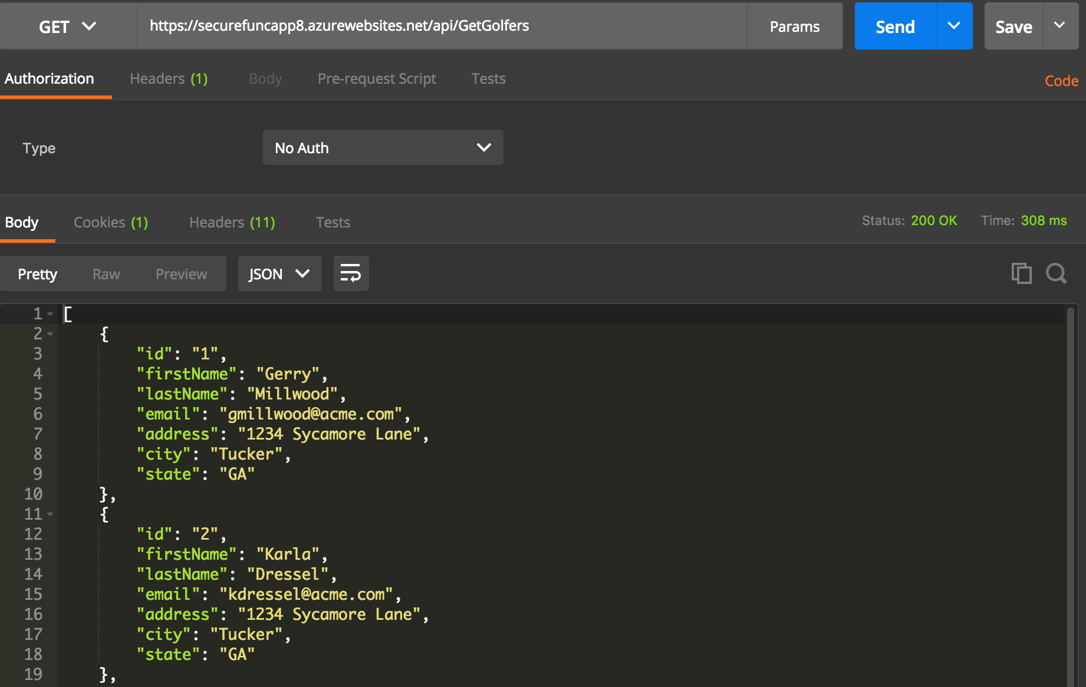Open search in the response body
The height and width of the screenshot is (687, 1086).
coord(1056,273)
